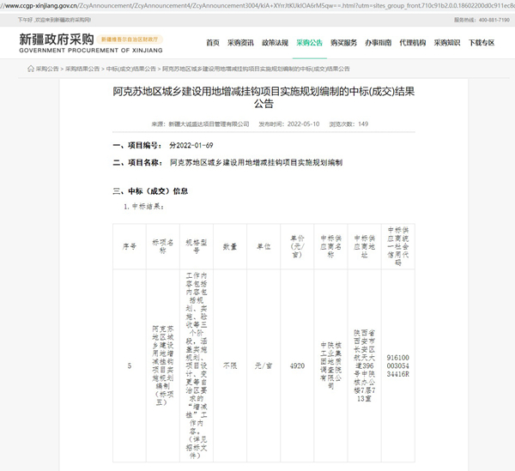Click the 新疆维吾尔自治区财政厅 badge
Screen dimensions: 515x471
pyautogui.click(x=130, y=39)
